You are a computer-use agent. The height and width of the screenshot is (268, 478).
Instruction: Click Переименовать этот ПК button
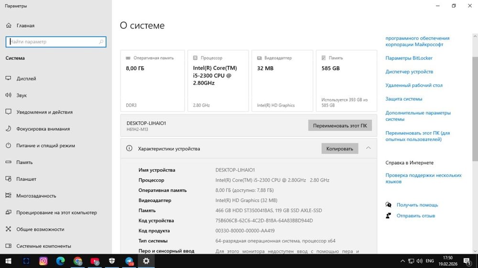[340, 125]
